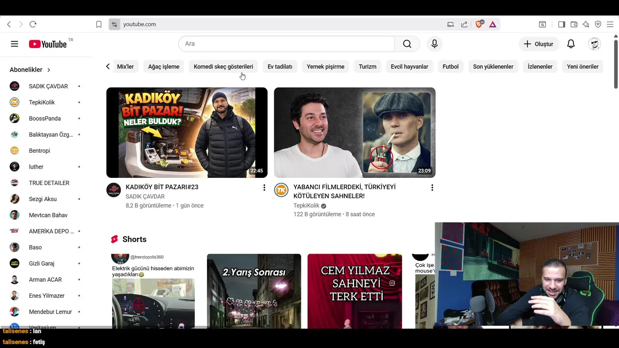Select the Yemek pişirme chip
This screenshot has width=619, height=348.
tap(325, 67)
